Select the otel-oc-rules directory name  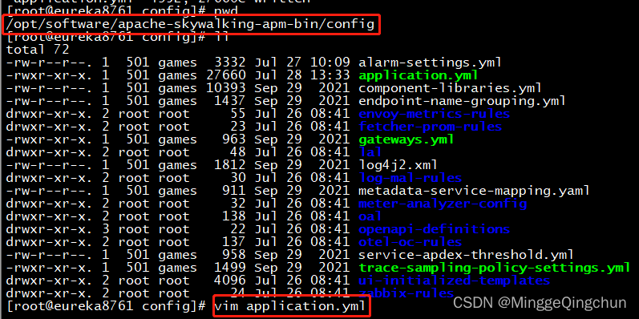pos(410,242)
